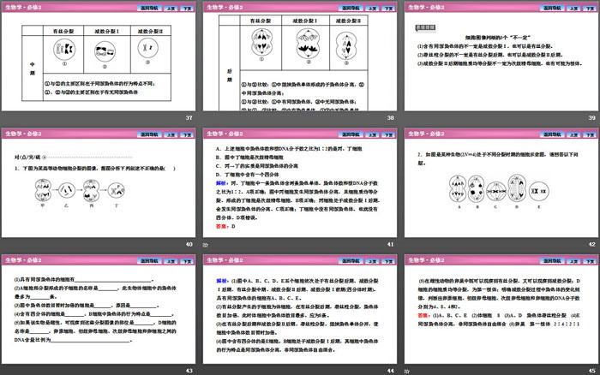Select slide 37 with the 中期 comparison table

pos(99,57)
